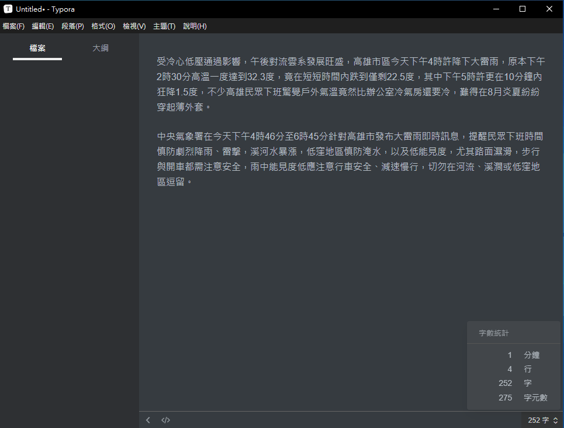The width and height of the screenshot is (564, 428).
Task: Select the 252 字 row in statistics panel
Action: click(x=513, y=383)
